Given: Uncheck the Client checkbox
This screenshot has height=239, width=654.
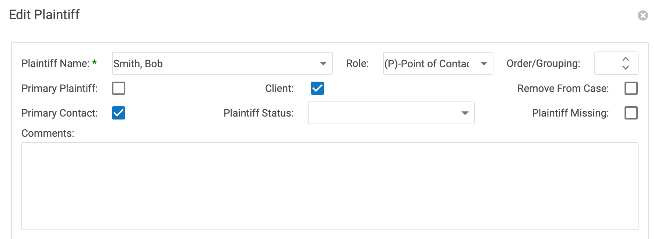Looking at the screenshot, I should point(317,88).
